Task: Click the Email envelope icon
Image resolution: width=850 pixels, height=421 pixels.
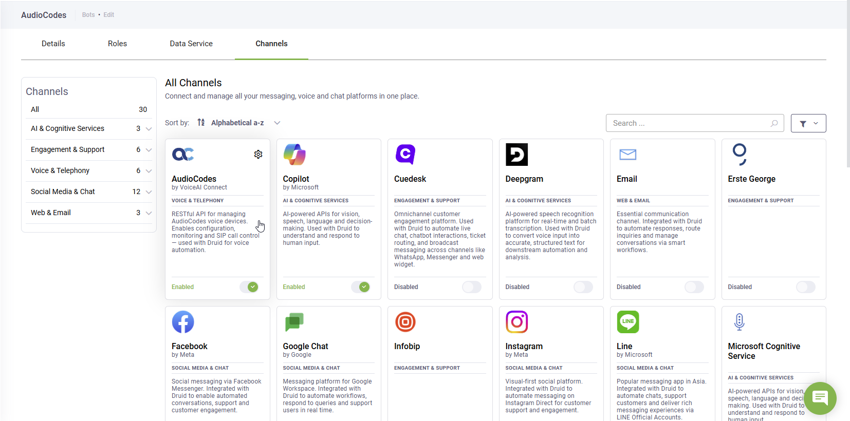Action: [627, 155]
